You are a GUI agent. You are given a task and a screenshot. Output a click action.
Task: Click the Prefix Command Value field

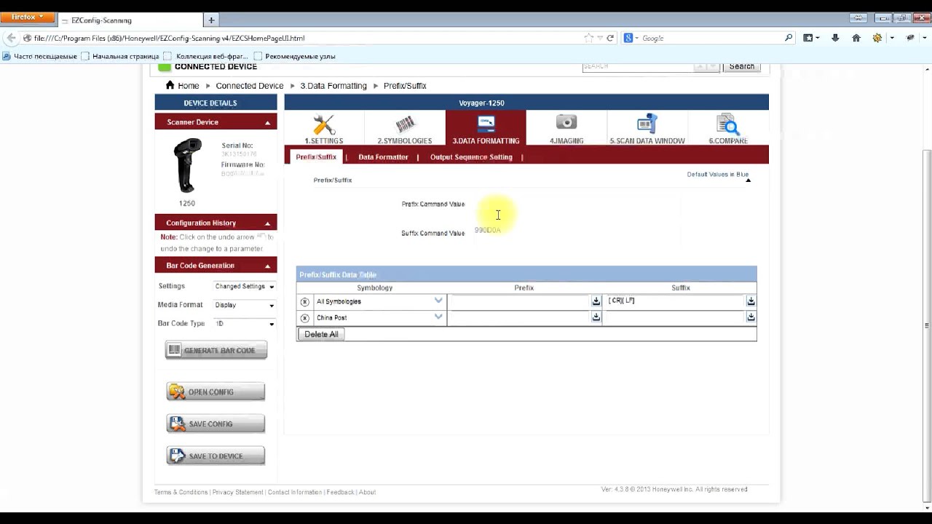tap(577, 205)
